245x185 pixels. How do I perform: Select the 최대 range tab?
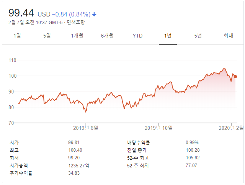(x=228, y=36)
